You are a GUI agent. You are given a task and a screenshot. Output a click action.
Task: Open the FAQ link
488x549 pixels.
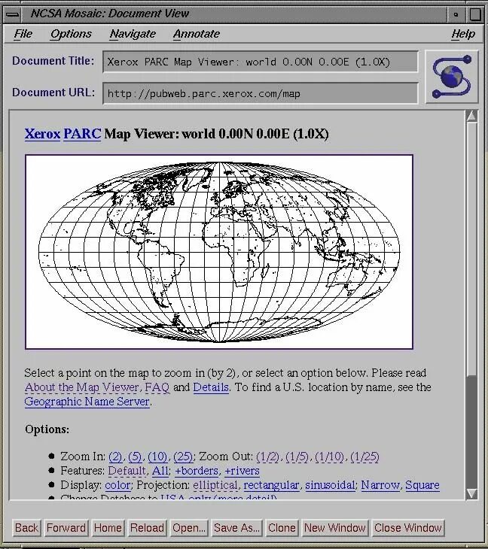pyautogui.click(x=157, y=387)
